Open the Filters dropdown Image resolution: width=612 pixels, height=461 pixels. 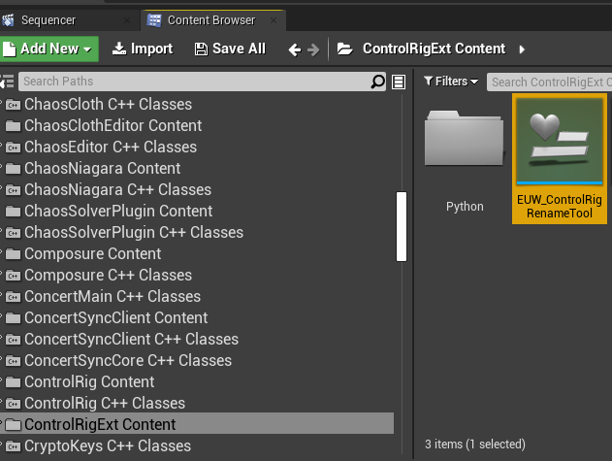tap(451, 82)
